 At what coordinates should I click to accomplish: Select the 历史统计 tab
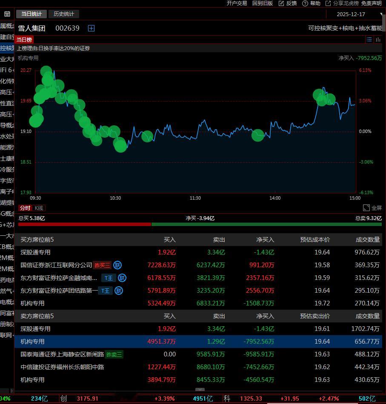64,14
